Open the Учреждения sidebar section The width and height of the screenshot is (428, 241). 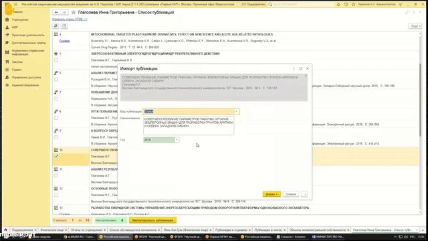pos(20,19)
